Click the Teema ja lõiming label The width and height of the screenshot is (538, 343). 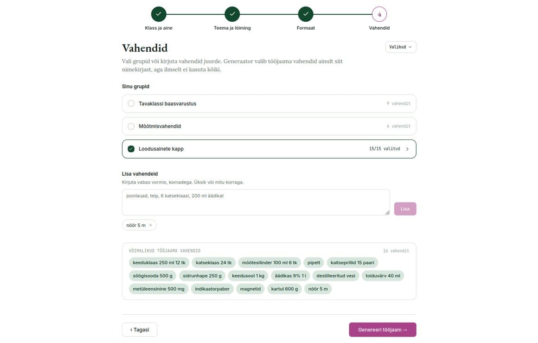[x=232, y=28]
